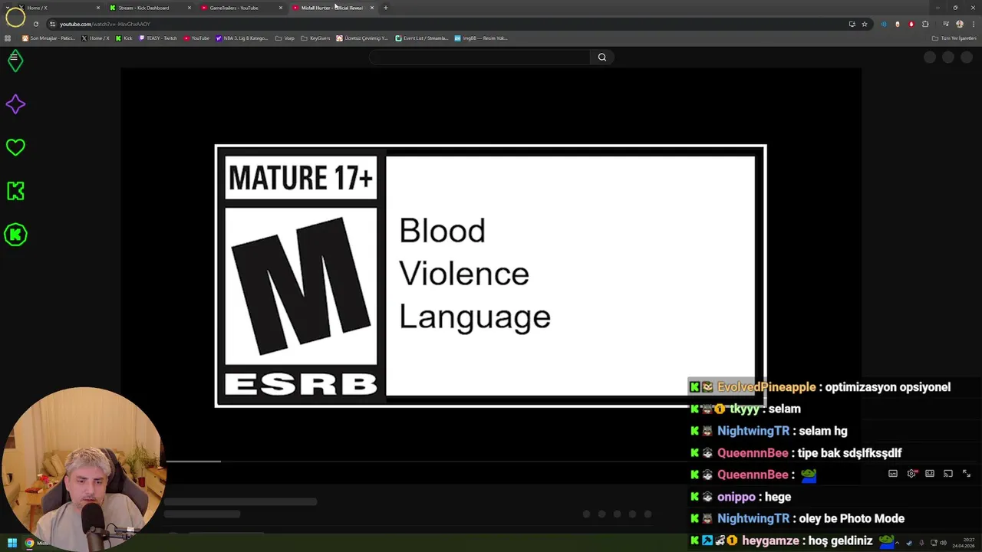Open TEASY - Twitch bookmark
The height and width of the screenshot is (552, 982).
[158, 38]
